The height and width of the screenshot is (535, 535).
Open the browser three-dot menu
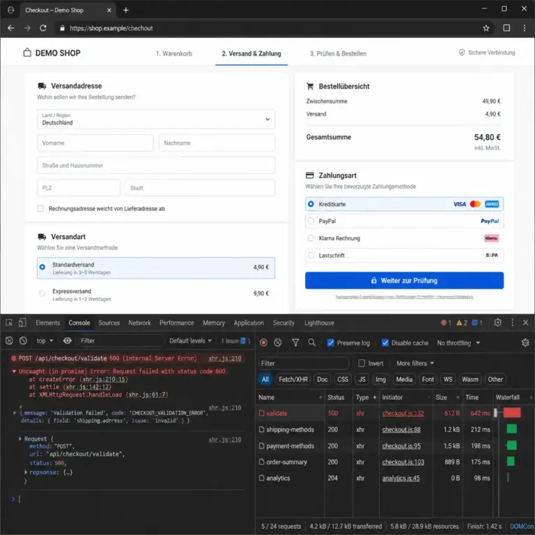coord(525,28)
